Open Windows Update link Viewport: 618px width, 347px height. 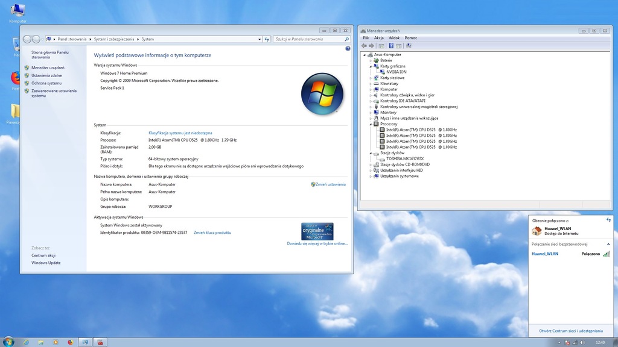coord(46,263)
